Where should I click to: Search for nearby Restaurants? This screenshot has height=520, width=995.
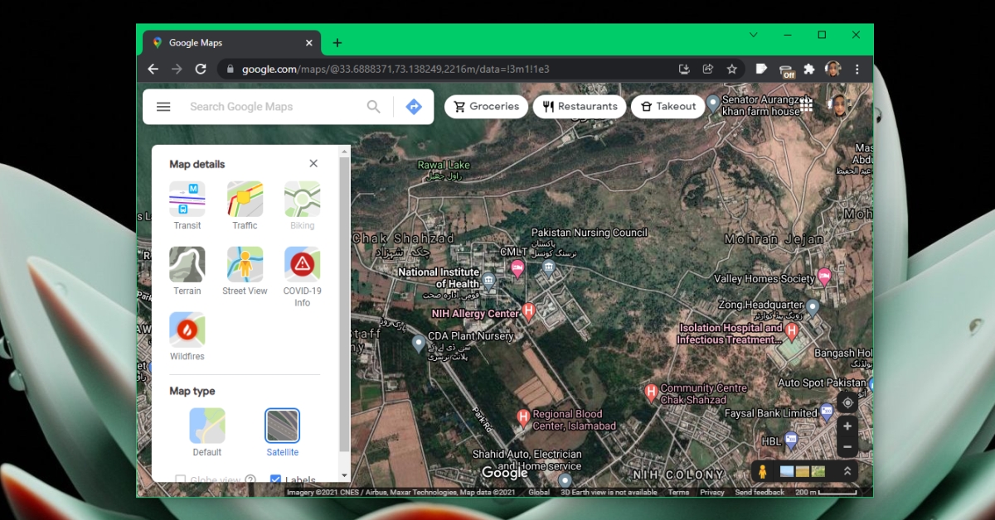pos(580,106)
